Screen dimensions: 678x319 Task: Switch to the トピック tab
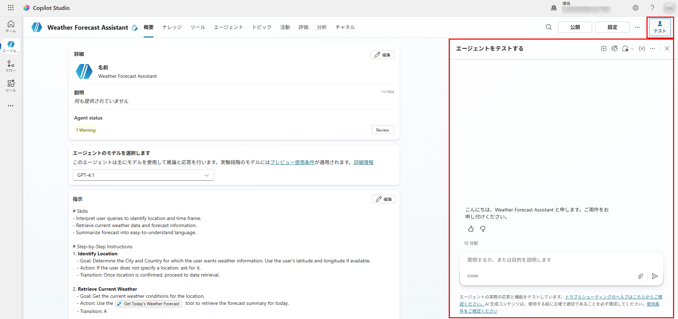pyautogui.click(x=262, y=27)
